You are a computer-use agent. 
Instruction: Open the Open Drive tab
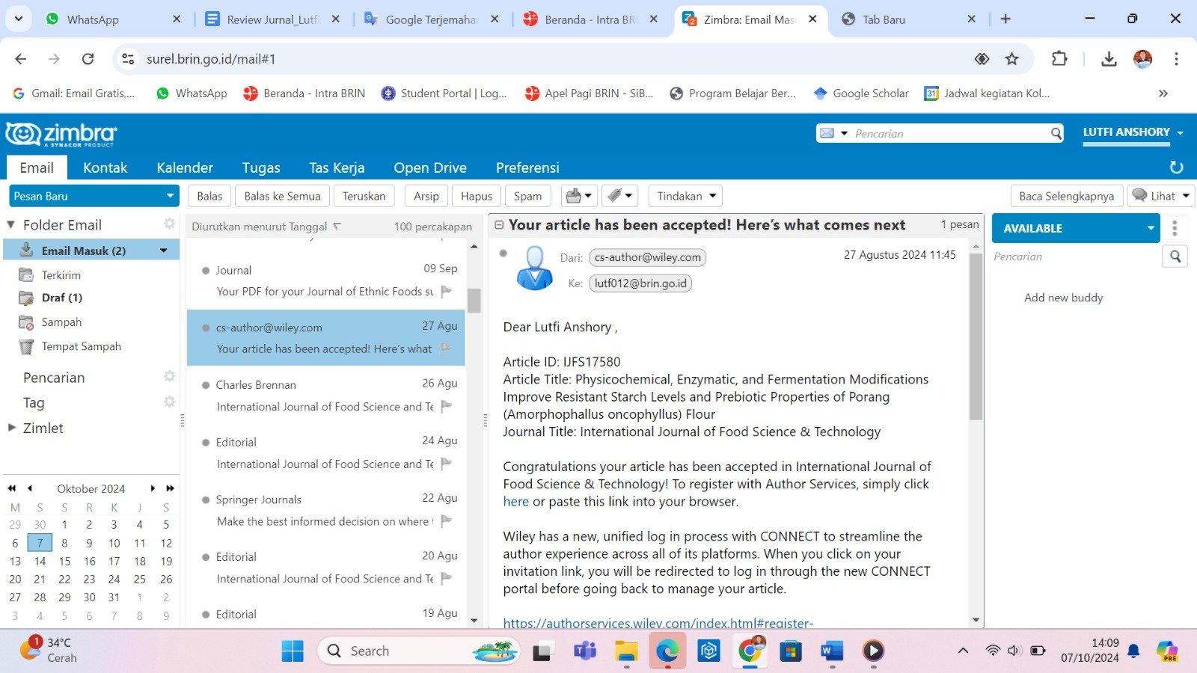(430, 168)
